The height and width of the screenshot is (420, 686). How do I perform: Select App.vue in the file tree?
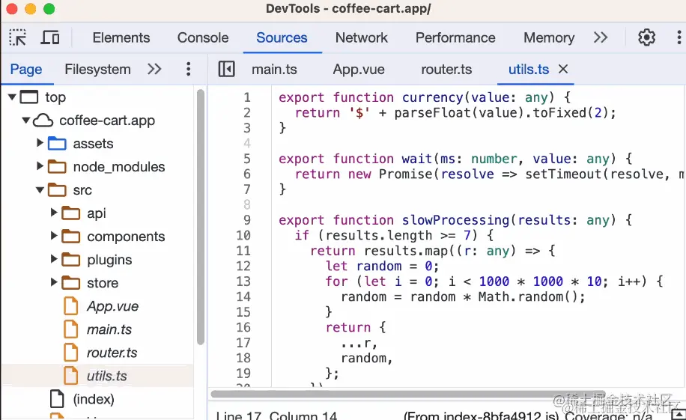pos(112,306)
